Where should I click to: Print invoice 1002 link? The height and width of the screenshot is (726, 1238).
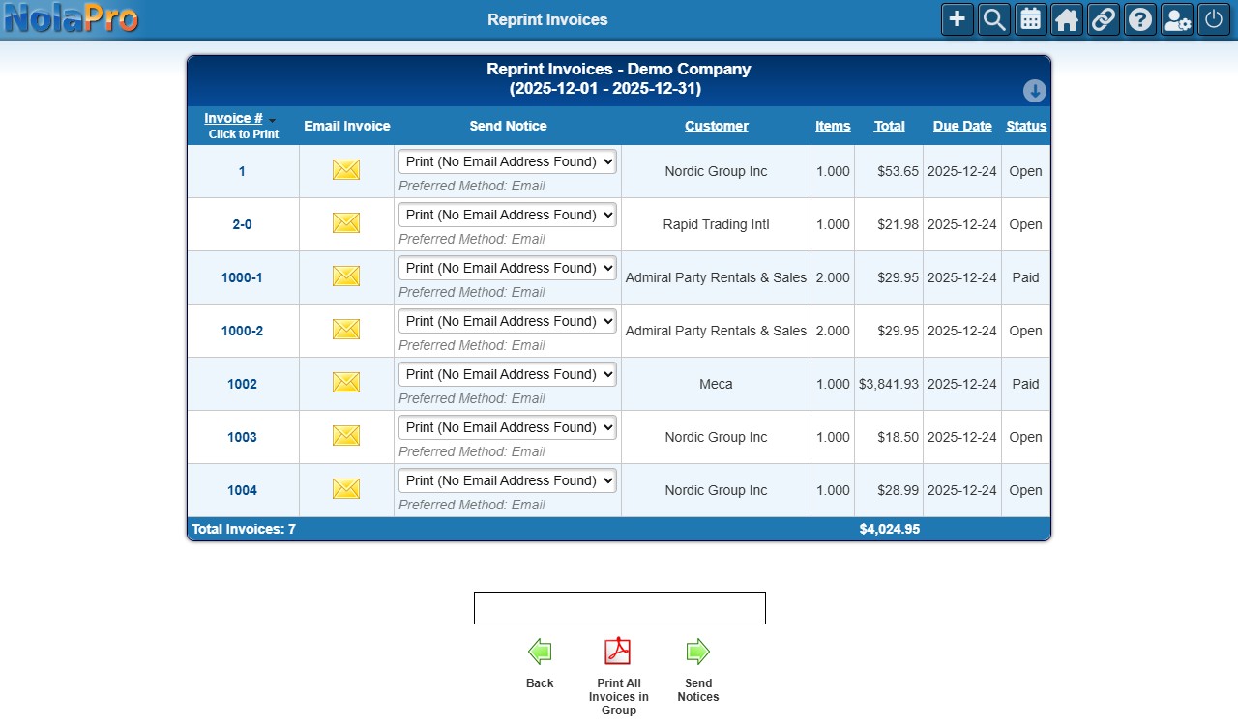coord(242,384)
